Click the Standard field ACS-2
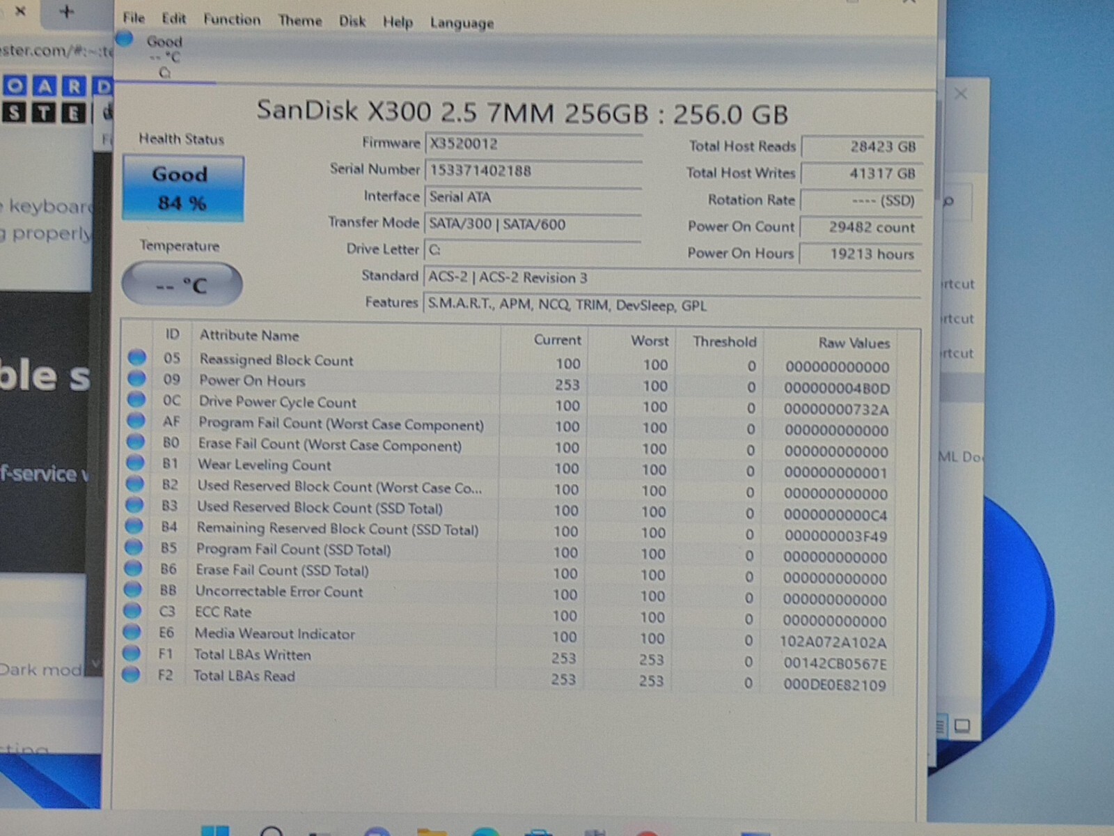The height and width of the screenshot is (836, 1114). pos(672,278)
